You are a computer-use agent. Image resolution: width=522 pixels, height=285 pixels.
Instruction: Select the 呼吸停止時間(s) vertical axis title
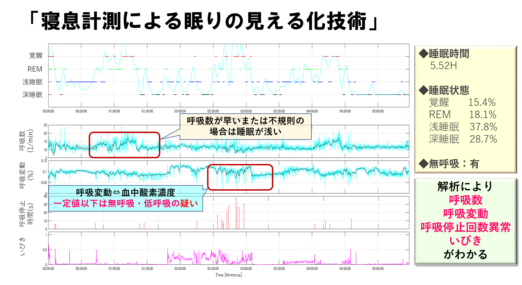pos(26,214)
